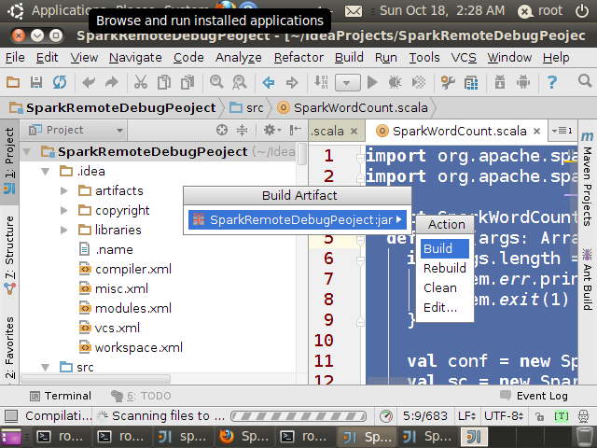Open the Event Log

click(534, 396)
